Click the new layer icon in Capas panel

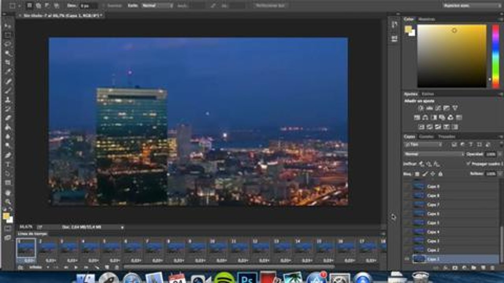(483, 268)
